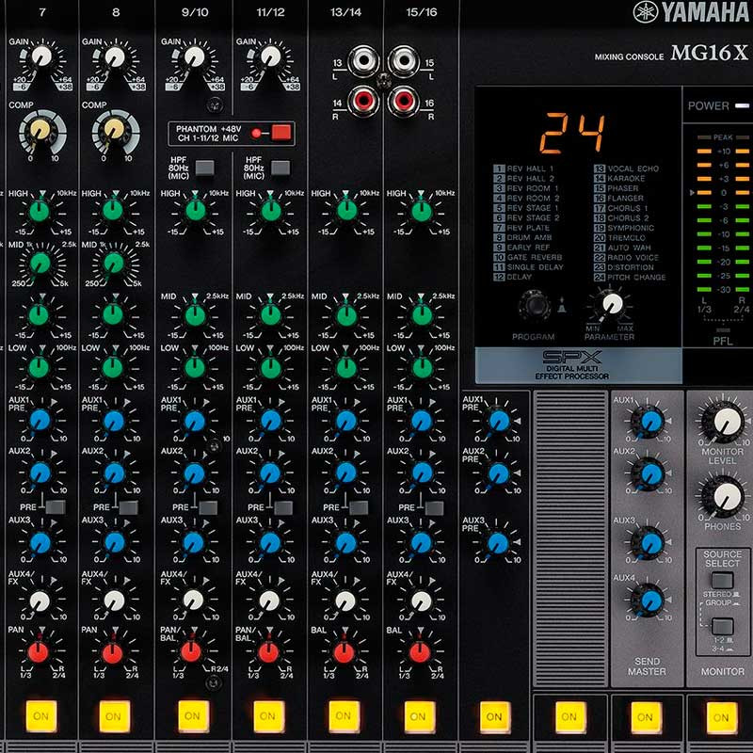
Task: Mute channel 8 with its ON button
Action: coord(114,716)
